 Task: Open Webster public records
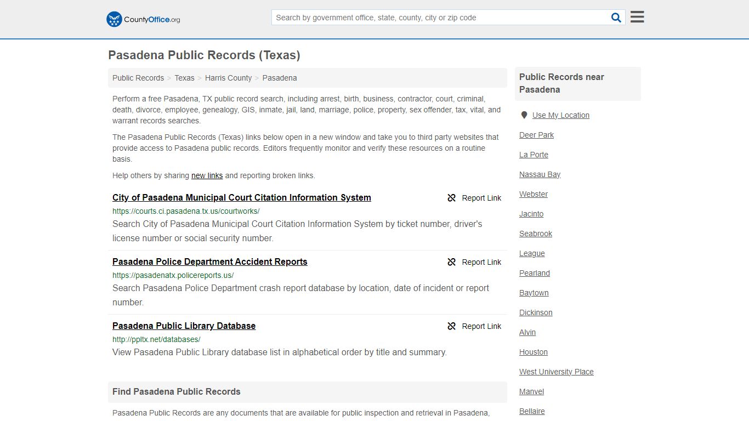pyautogui.click(x=534, y=194)
